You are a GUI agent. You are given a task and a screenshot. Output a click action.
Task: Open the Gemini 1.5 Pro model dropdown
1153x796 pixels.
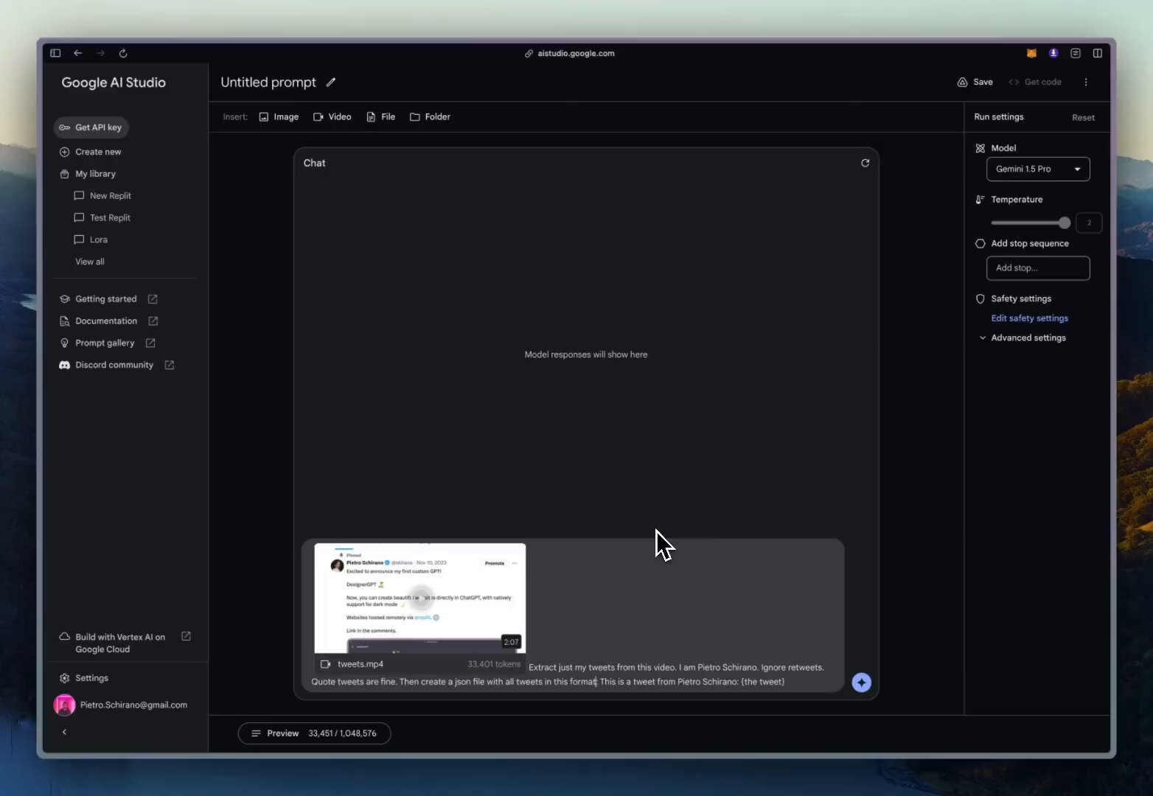tap(1038, 170)
